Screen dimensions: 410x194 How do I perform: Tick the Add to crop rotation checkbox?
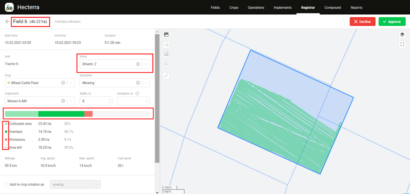click(7, 185)
